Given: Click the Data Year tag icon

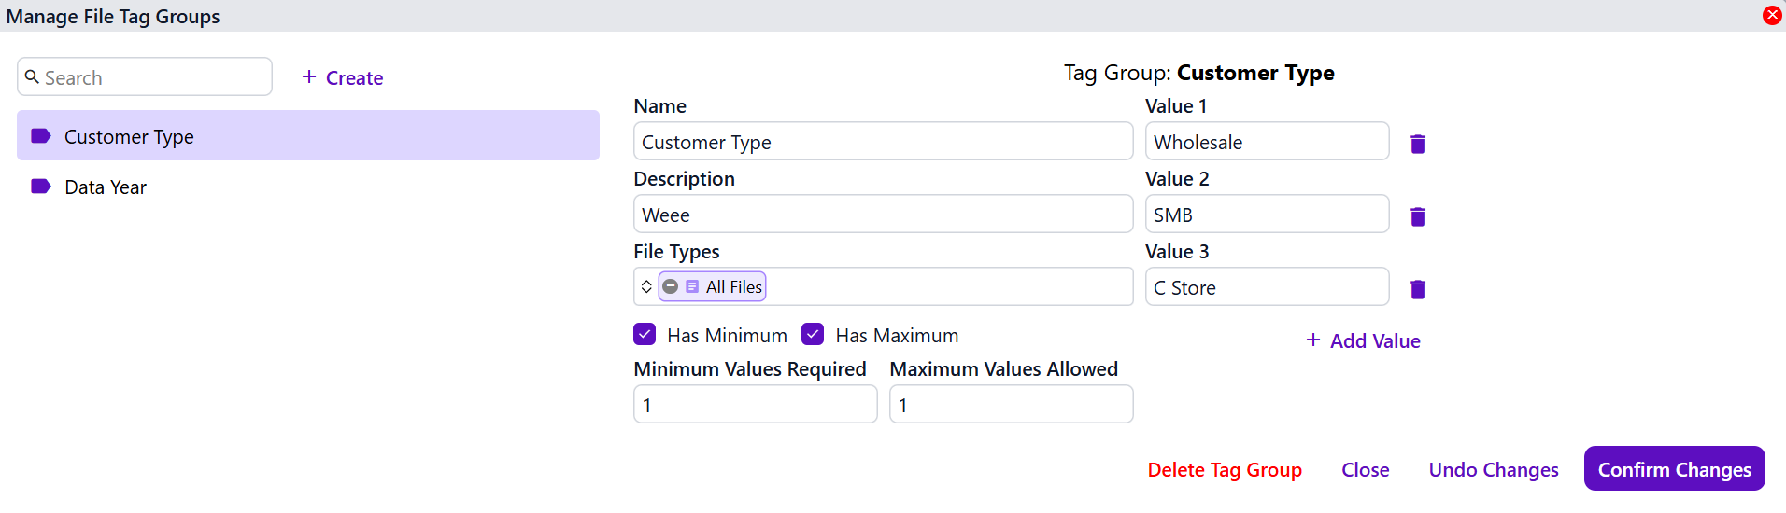Looking at the screenshot, I should [40, 187].
